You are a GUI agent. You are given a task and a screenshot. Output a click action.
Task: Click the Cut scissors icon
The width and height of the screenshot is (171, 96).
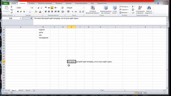(11, 7)
